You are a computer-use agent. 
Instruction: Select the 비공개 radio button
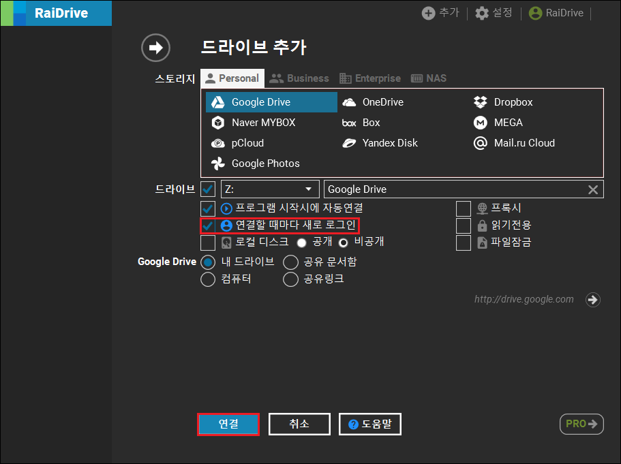point(344,243)
